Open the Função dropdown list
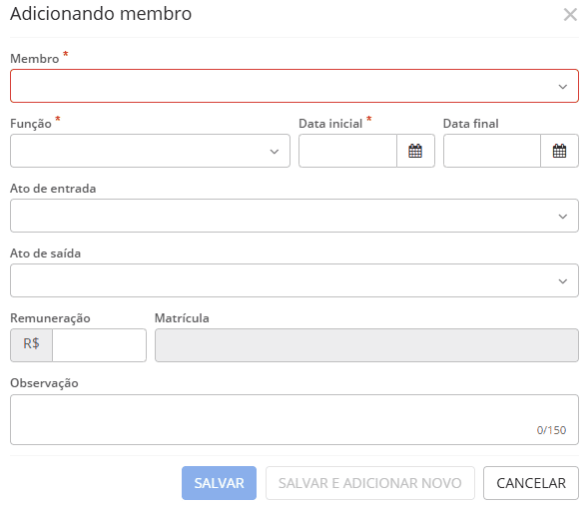588x507 pixels. 150,151
